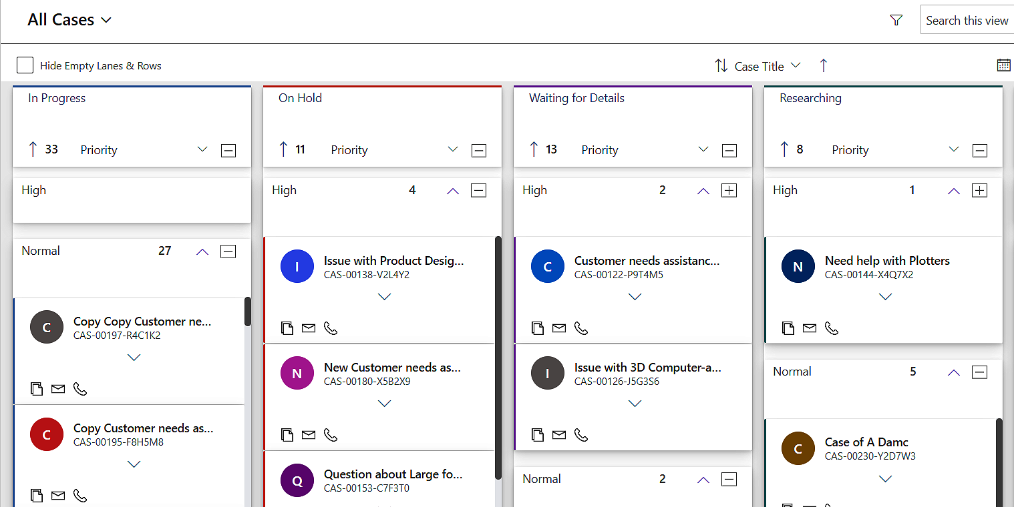Click phone icon on CAS-00197-R4C1K2 card

[80, 389]
